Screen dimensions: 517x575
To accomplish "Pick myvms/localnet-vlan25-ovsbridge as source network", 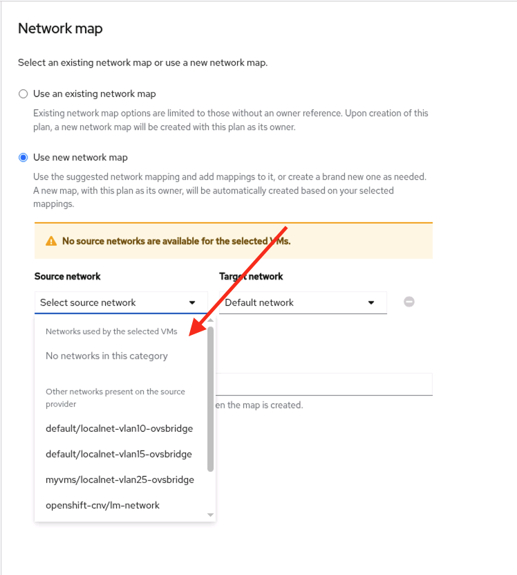I will pyautogui.click(x=120, y=480).
